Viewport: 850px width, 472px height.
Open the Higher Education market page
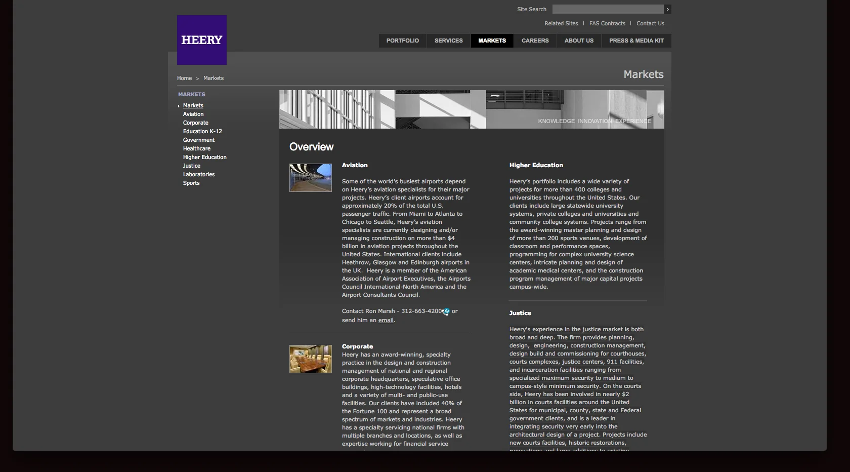[x=204, y=157]
